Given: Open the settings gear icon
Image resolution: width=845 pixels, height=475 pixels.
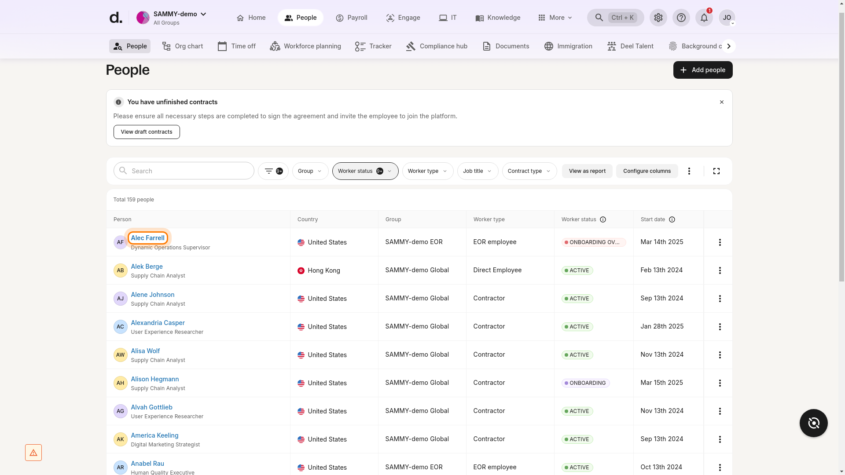Looking at the screenshot, I should 658,18.
